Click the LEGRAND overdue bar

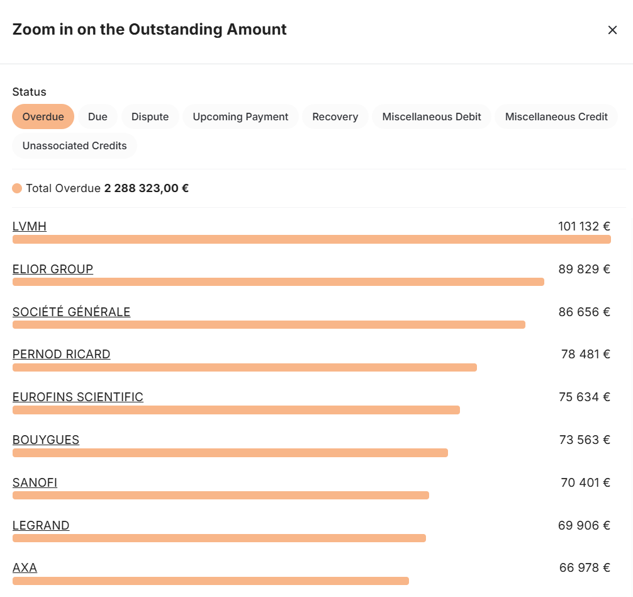point(219,538)
